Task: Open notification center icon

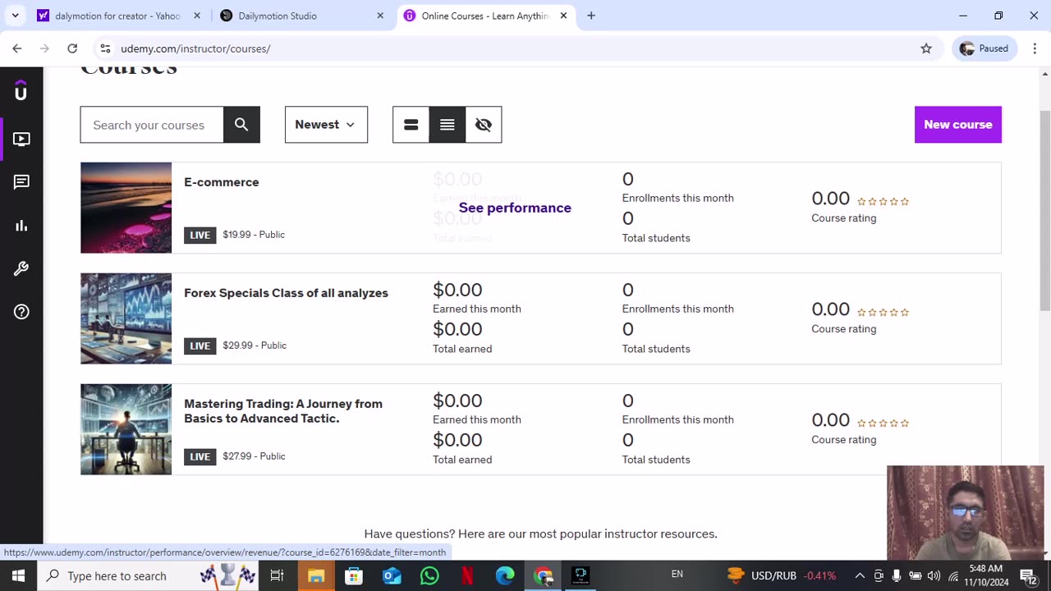Action: 1029,575
